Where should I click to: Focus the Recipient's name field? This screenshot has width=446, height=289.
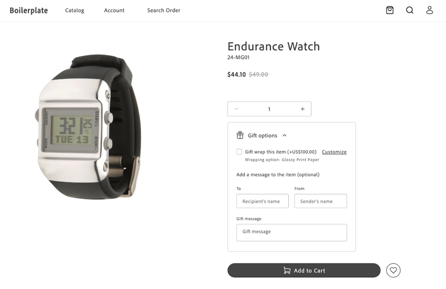coord(263,201)
